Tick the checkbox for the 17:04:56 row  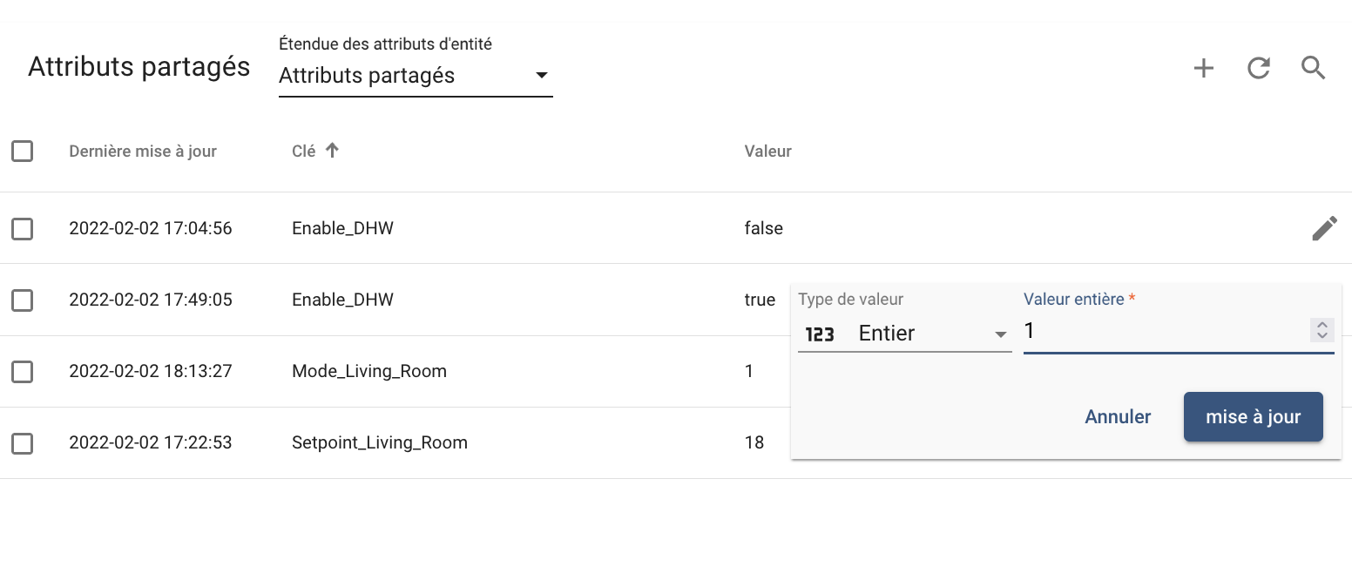click(x=23, y=229)
